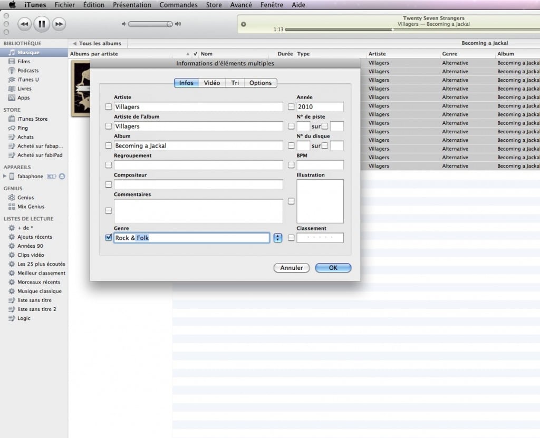Click the max volume speaker icon
This screenshot has width=540, height=438.
178,24
